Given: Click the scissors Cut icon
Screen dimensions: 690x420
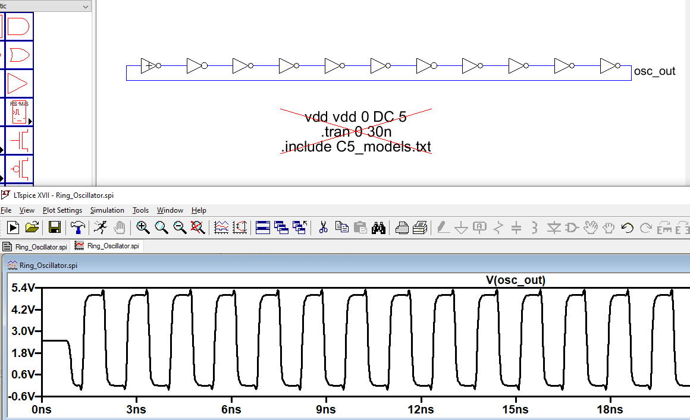Looking at the screenshot, I should [x=324, y=228].
